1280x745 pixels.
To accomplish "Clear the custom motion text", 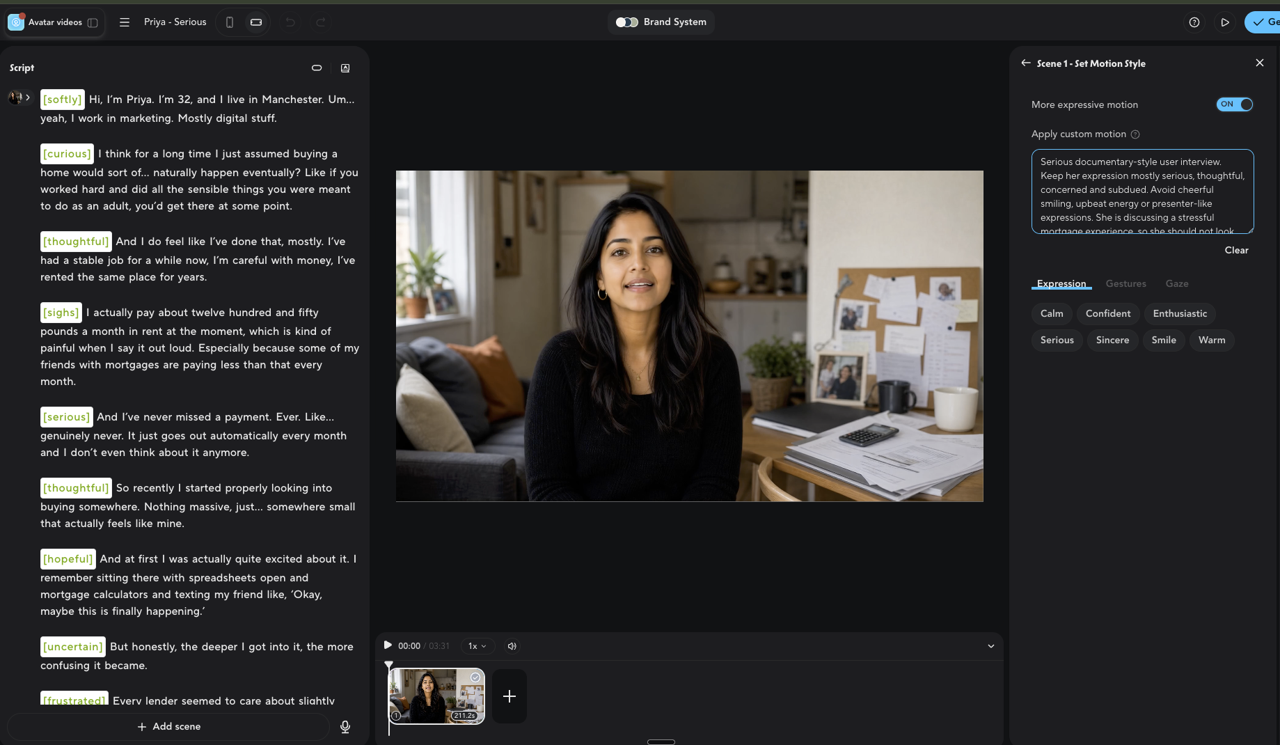I will pyautogui.click(x=1237, y=250).
